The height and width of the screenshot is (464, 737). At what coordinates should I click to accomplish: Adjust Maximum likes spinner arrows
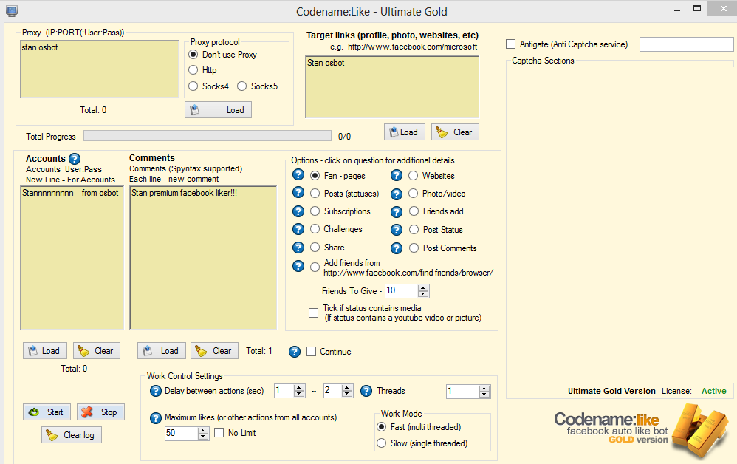(203, 434)
